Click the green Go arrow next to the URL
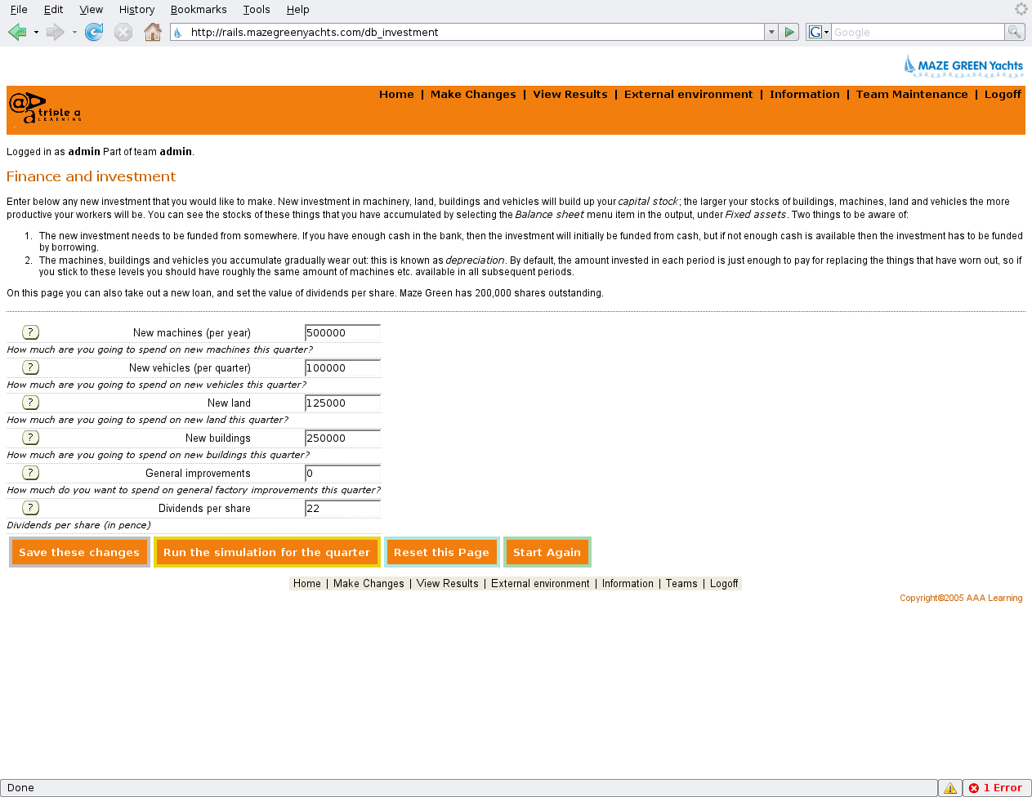Screen dimensions: 1032x797 [789, 32]
